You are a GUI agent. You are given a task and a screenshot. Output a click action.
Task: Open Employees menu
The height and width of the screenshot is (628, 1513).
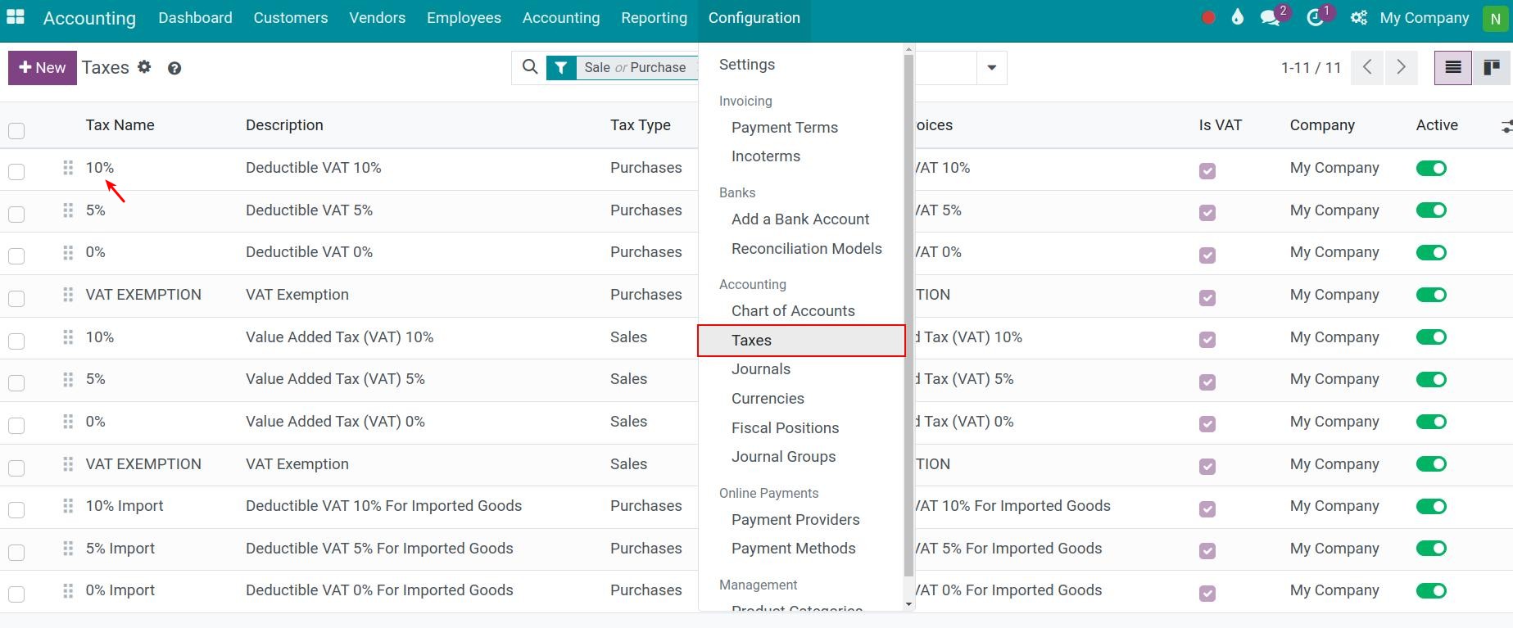(x=464, y=17)
